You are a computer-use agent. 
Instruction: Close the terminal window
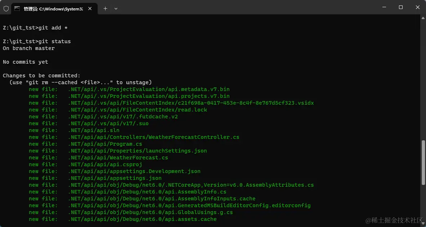pos(418,7)
